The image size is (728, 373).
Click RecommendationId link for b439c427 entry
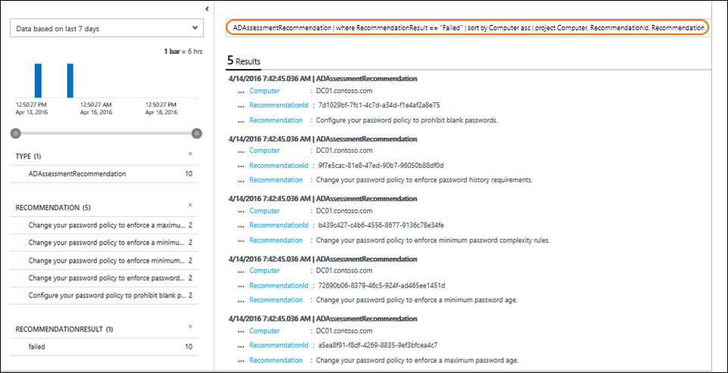coord(278,225)
